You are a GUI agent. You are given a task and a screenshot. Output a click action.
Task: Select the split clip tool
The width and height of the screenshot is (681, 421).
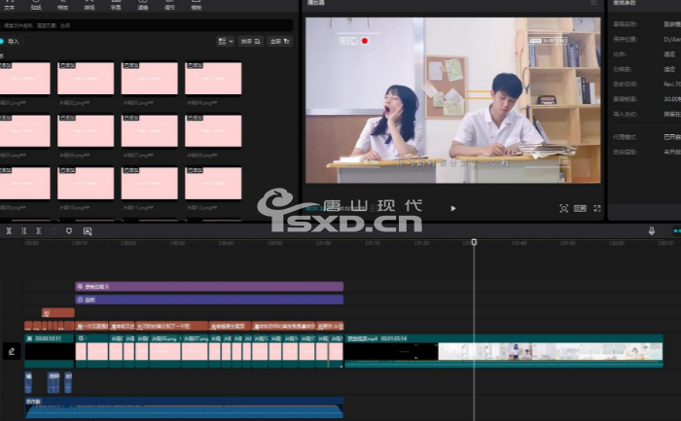9,230
